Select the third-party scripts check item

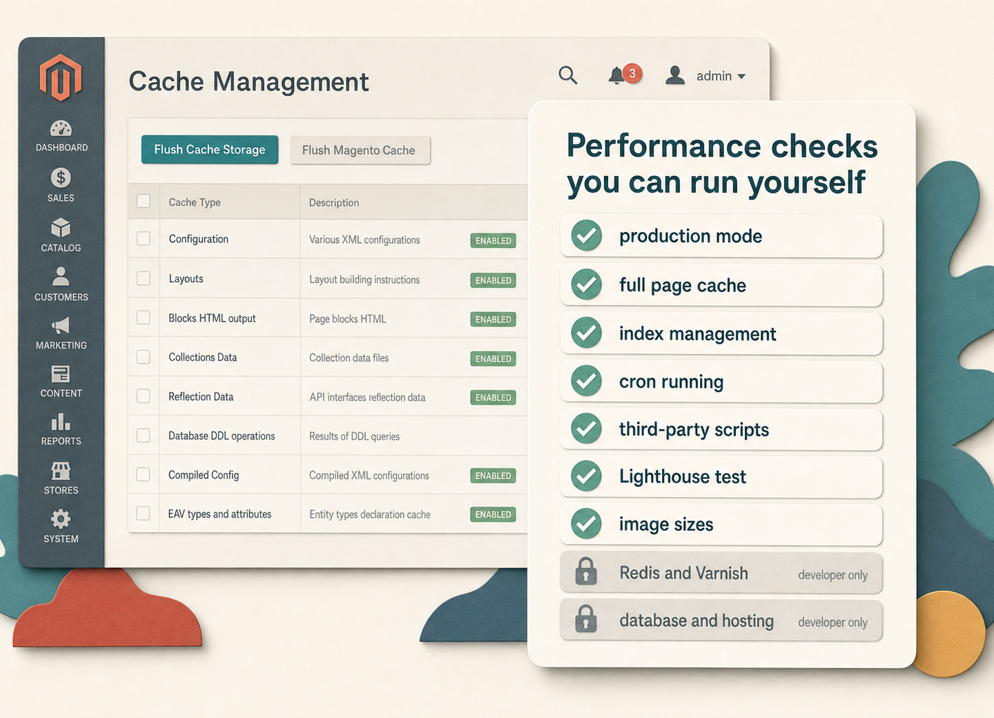[x=721, y=429]
